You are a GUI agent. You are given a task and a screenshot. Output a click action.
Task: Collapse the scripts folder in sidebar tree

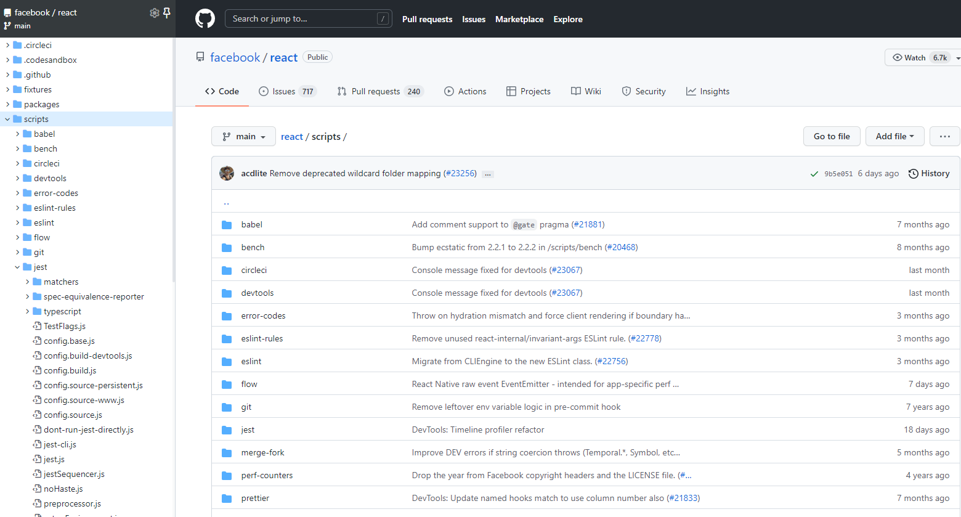(7, 119)
